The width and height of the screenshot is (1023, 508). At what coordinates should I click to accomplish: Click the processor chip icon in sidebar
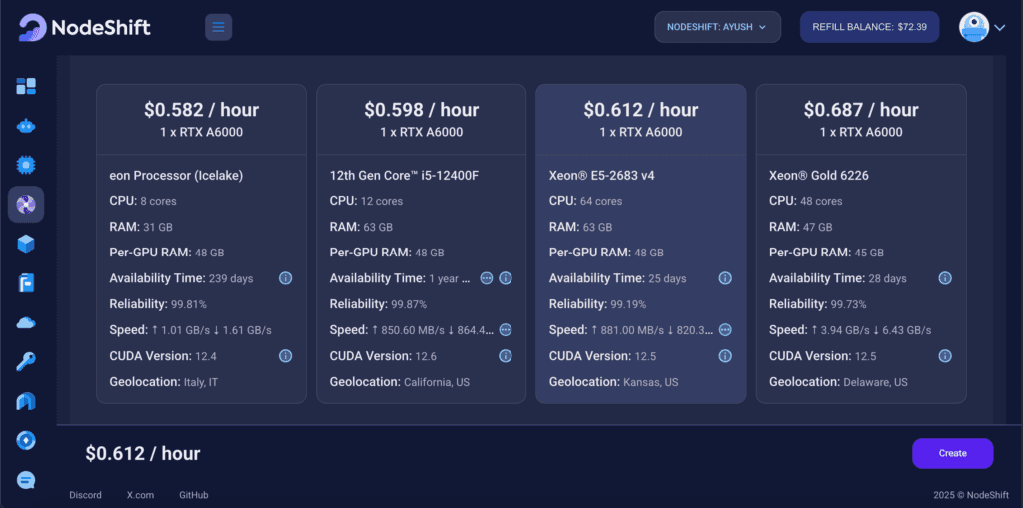pos(26,165)
